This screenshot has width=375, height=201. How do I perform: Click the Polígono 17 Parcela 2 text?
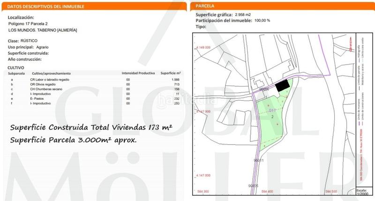click(x=29, y=23)
